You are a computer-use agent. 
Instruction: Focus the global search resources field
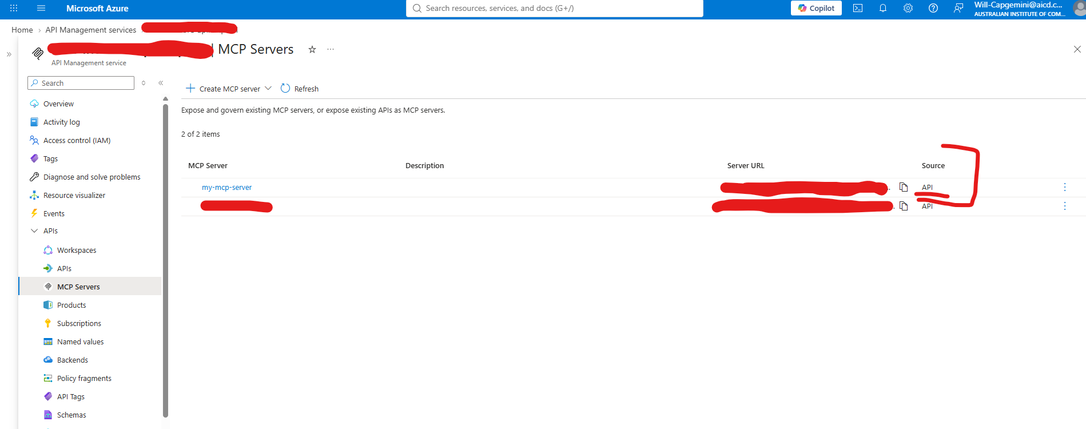click(555, 8)
